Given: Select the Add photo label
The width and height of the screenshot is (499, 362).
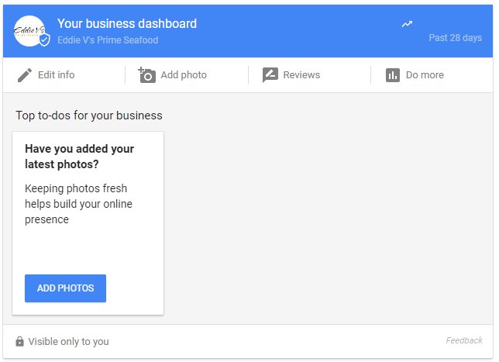Looking at the screenshot, I should pos(184,75).
